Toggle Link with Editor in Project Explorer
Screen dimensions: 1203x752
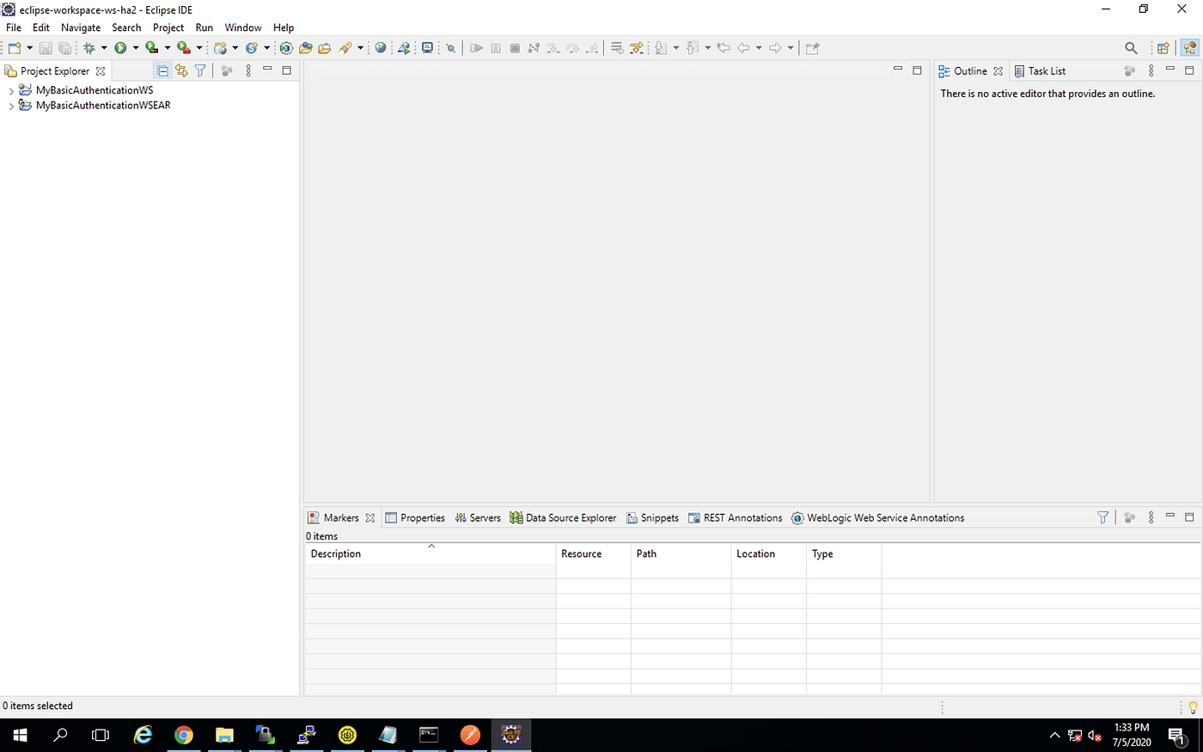[181, 71]
